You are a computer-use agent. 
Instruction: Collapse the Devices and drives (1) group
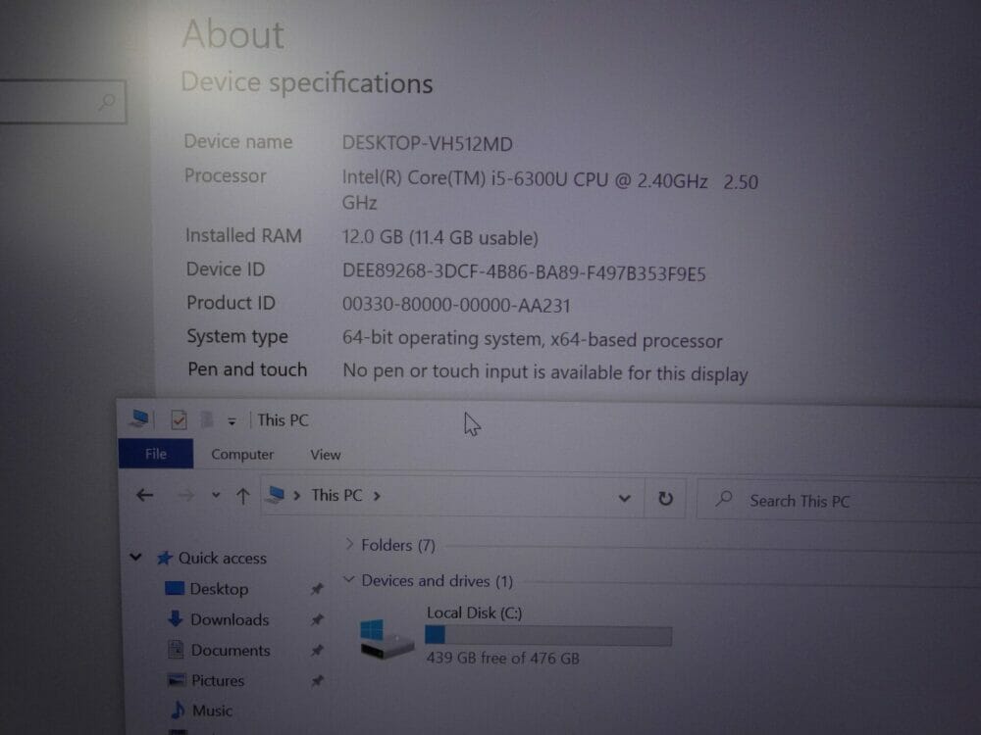348,579
